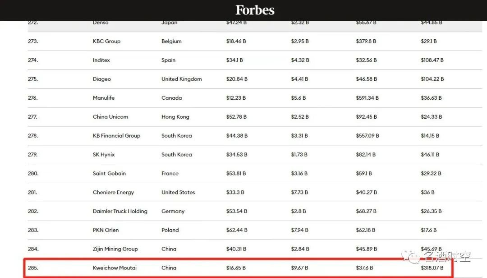Select the $108.47 B value for Inditex
This screenshot has height=278, width=487.
point(432,60)
